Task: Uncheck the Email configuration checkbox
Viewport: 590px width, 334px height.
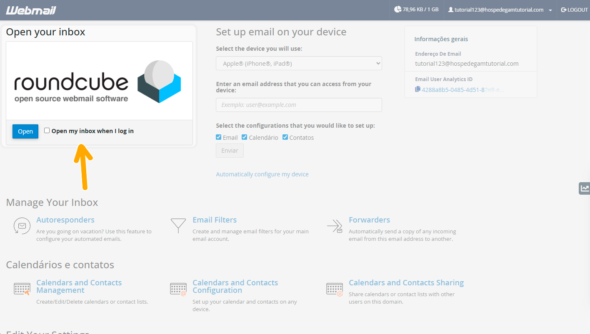Action: click(219, 137)
